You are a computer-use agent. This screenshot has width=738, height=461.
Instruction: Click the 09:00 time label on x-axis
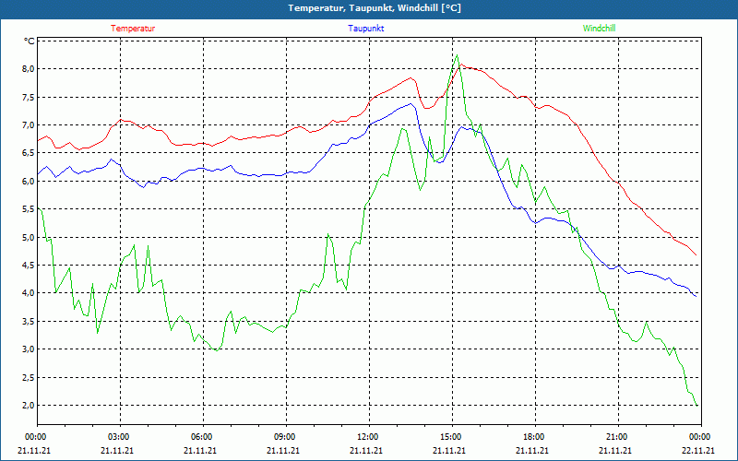pos(286,437)
